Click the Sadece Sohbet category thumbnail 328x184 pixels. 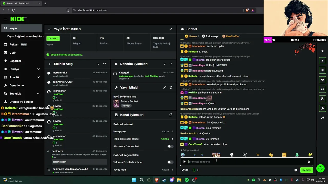tap(116, 103)
